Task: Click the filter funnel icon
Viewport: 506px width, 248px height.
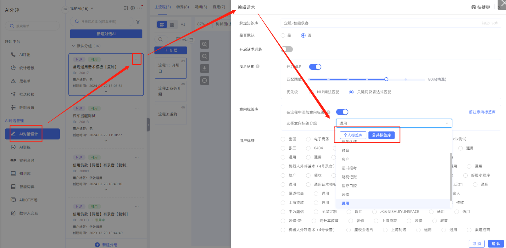Action: tap(138, 22)
